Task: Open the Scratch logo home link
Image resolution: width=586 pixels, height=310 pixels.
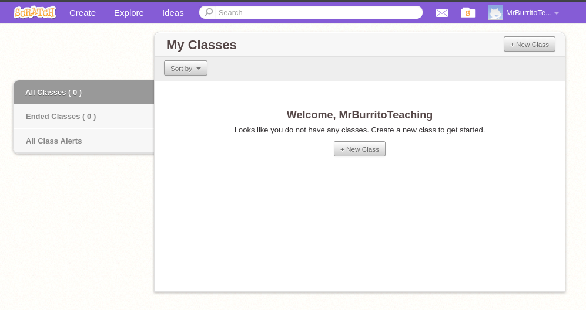Action: coord(34,12)
